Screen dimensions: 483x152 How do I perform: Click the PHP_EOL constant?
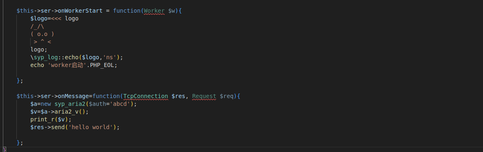point(102,65)
